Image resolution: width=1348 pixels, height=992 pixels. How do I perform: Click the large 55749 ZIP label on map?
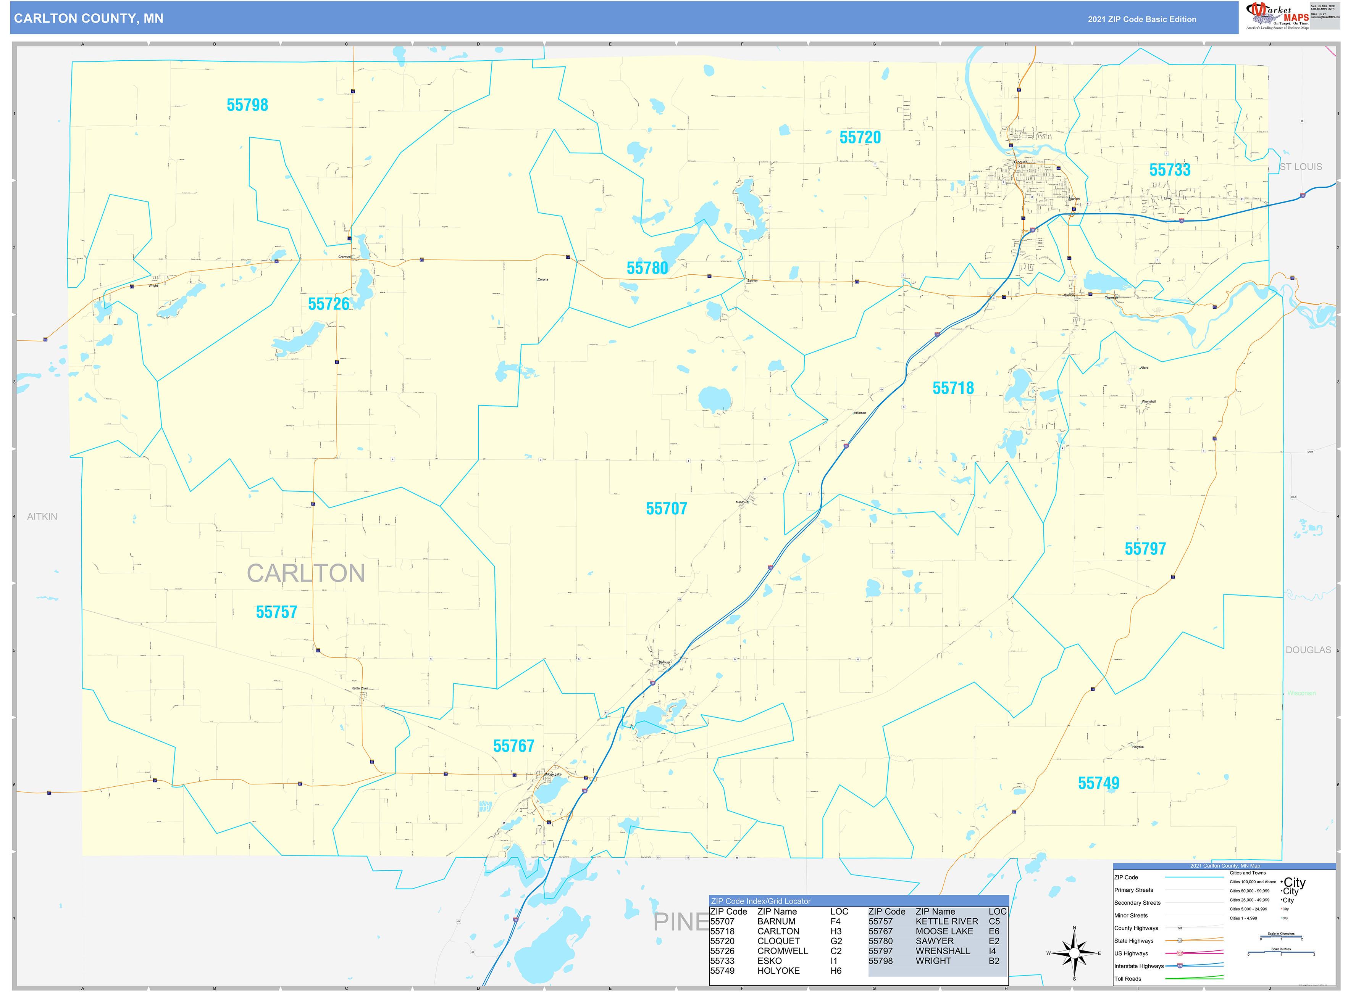tap(1098, 783)
